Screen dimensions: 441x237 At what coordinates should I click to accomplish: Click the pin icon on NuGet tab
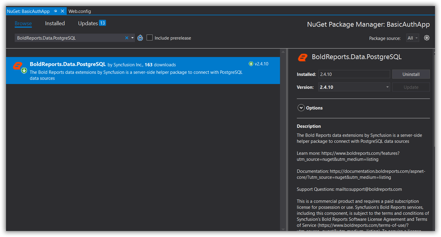(x=55, y=11)
